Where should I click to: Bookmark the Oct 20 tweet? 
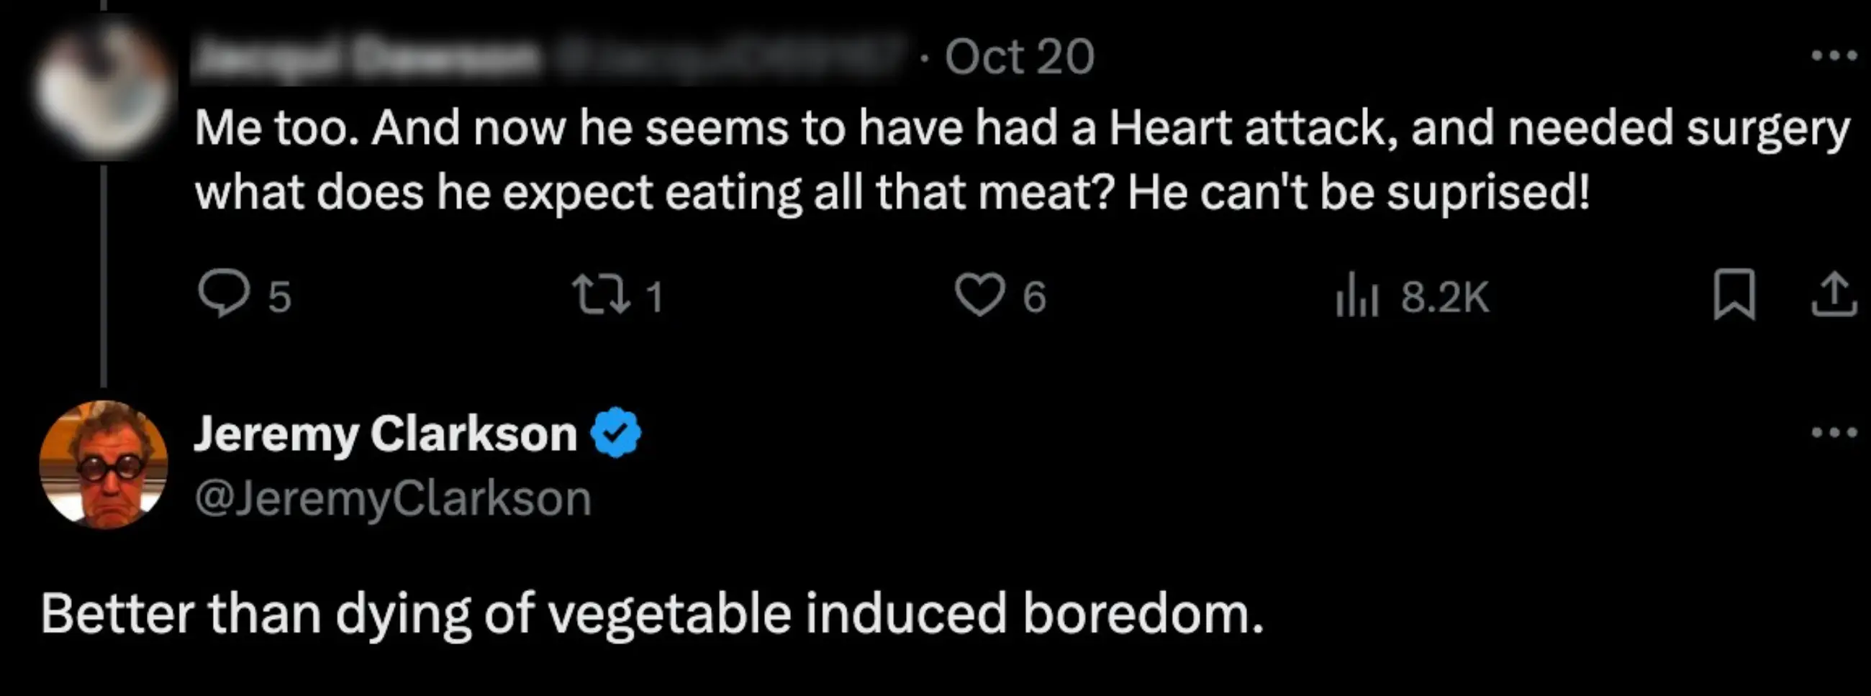click(x=1734, y=294)
